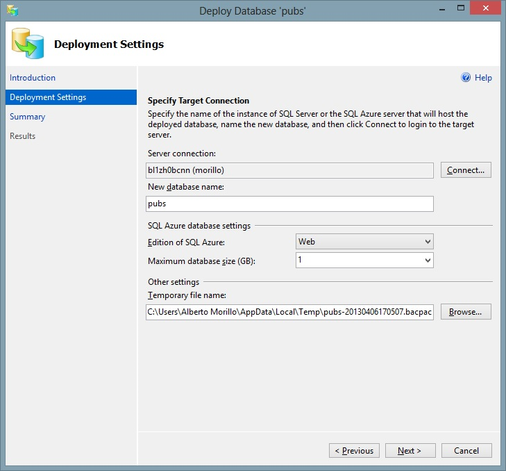Click the Connect... button
Screen dimensions: 506x471
click(x=466, y=170)
